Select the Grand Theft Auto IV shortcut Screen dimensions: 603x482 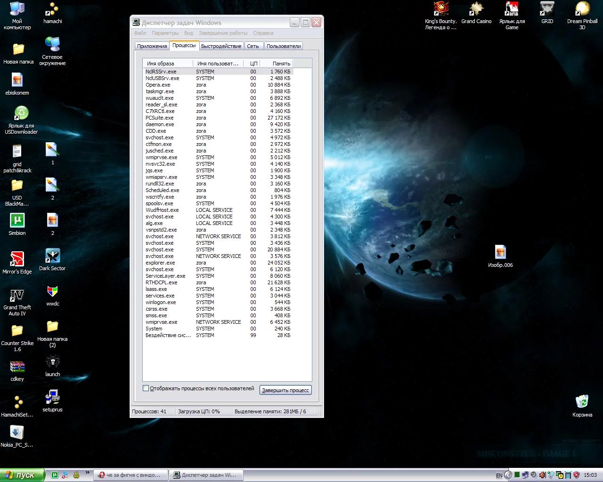pyautogui.click(x=17, y=295)
